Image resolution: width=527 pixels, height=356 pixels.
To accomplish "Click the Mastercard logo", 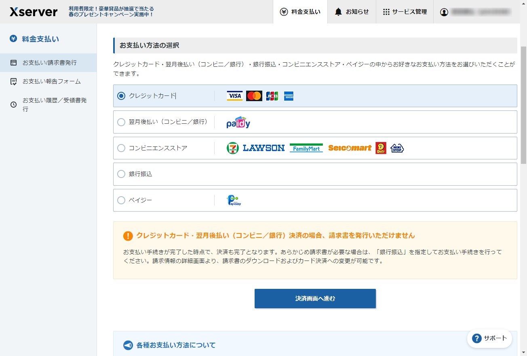I will [254, 95].
